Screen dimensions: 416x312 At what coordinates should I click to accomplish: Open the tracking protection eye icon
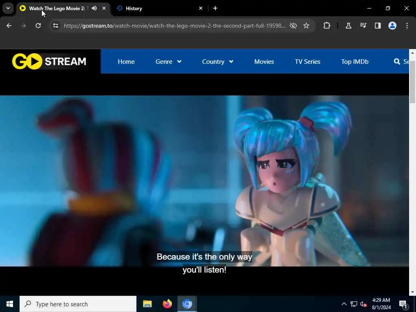coord(293,26)
